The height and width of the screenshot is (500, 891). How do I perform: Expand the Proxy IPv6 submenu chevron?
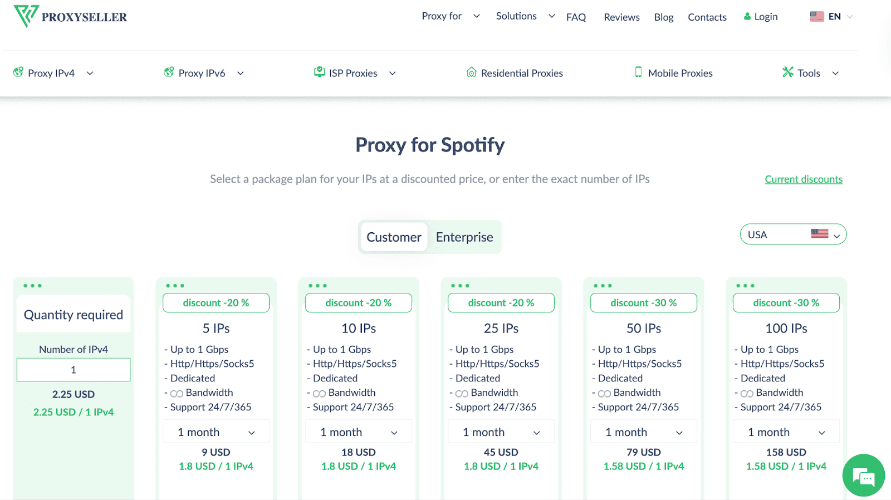pyautogui.click(x=241, y=73)
